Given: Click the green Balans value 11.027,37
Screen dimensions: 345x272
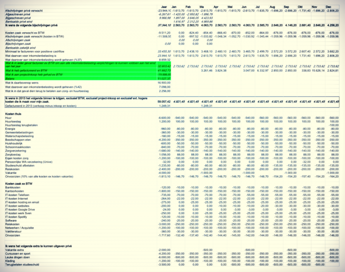Looking at the screenshot, I should (164, 78).
